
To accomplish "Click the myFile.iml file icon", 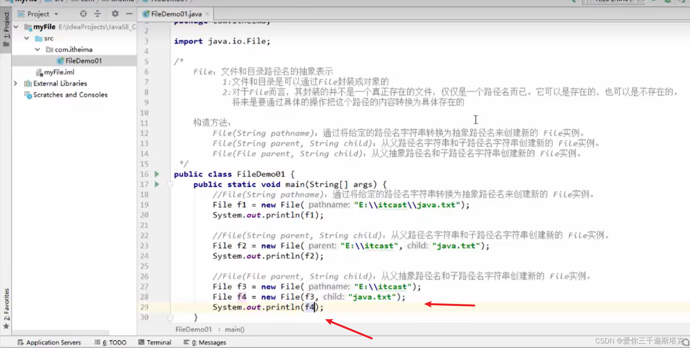I will [x=39, y=72].
